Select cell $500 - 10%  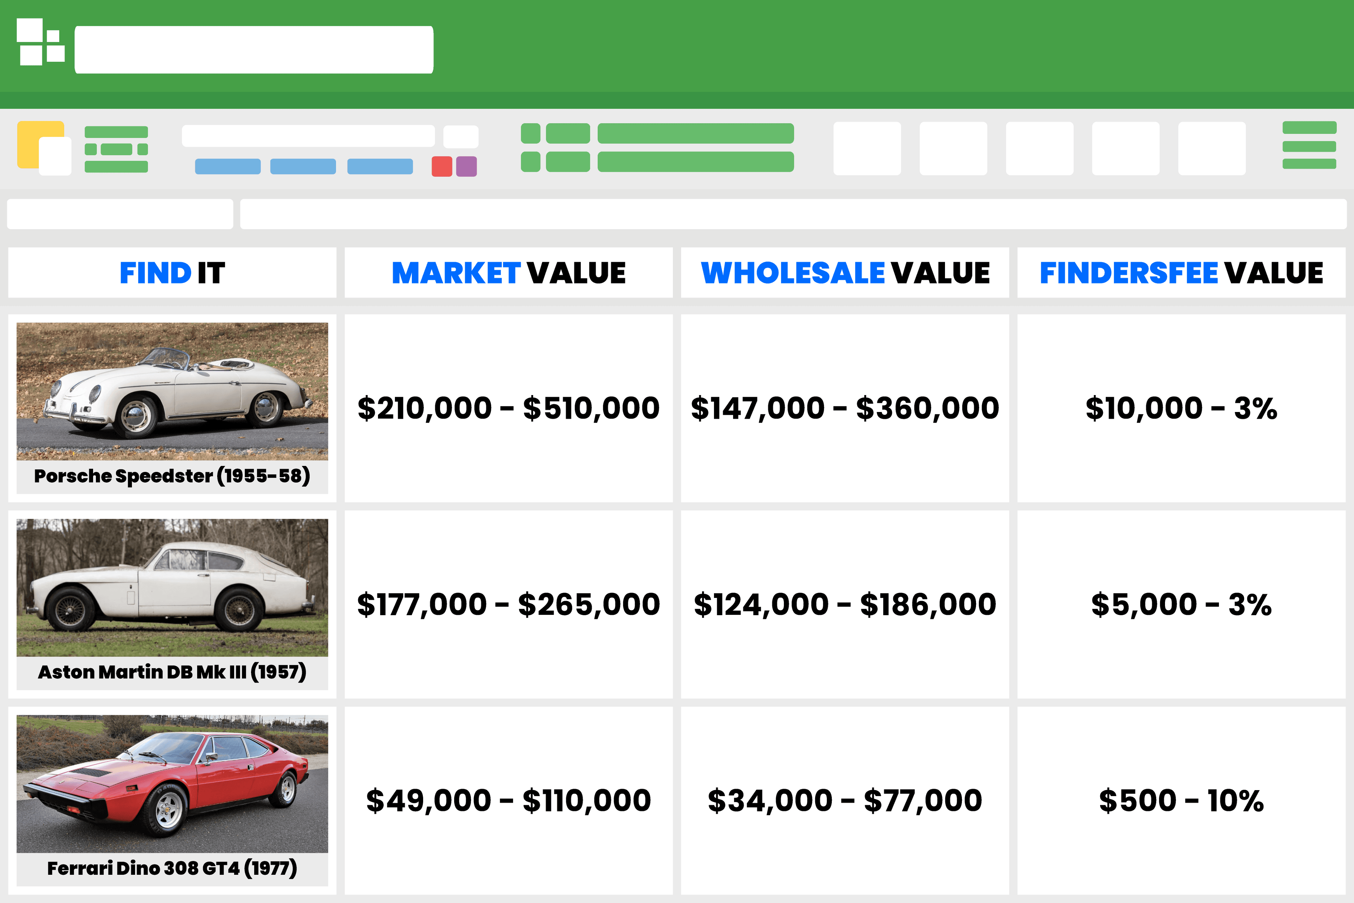click(x=1181, y=801)
